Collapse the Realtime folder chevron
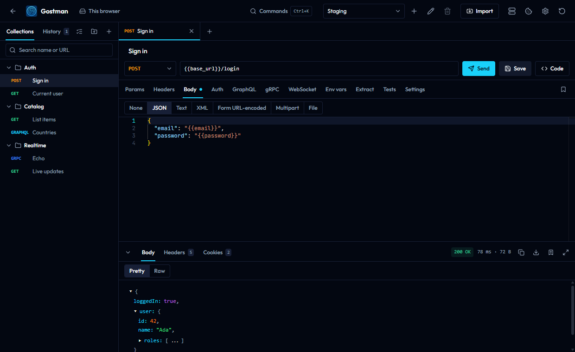The image size is (575, 352). click(9, 145)
